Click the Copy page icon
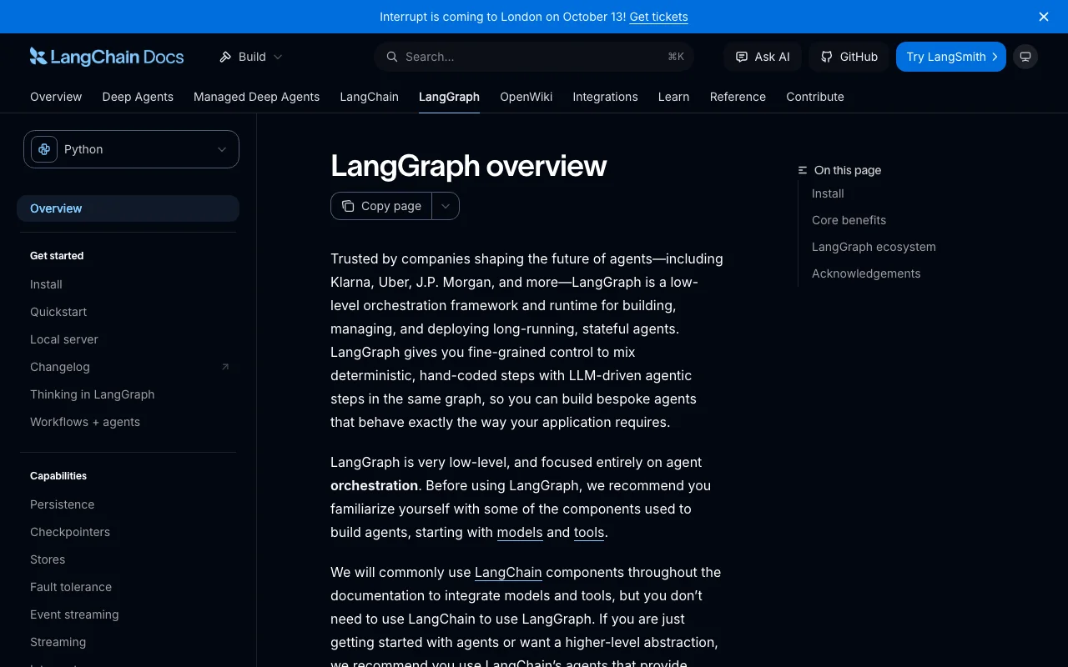 [348, 206]
